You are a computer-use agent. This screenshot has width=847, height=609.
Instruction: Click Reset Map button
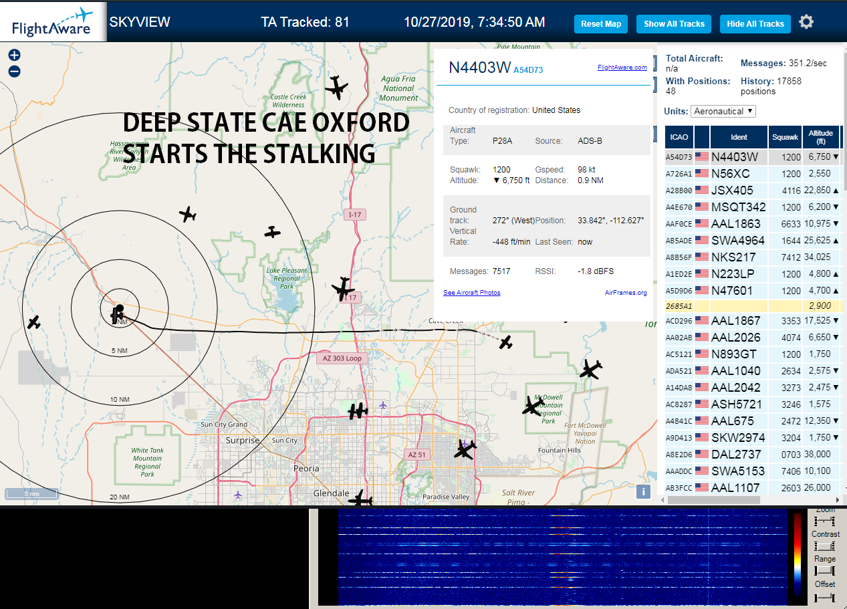pyautogui.click(x=601, y=24)
